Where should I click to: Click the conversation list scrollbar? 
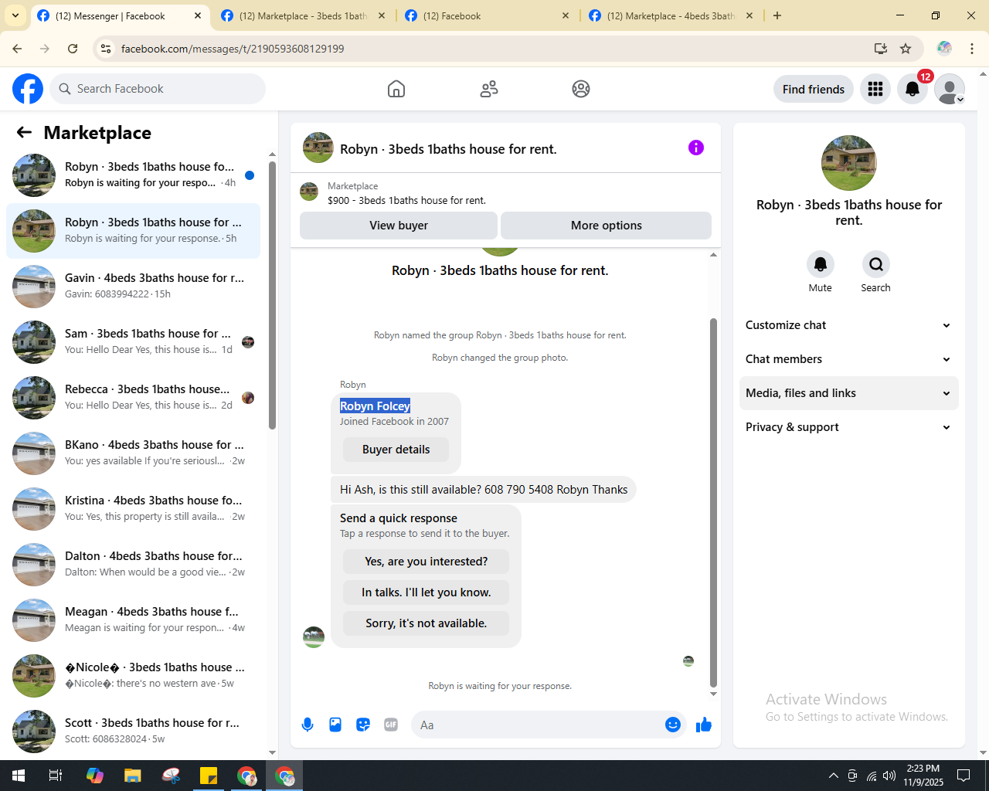pyautogui.click(x=272, y=295)
